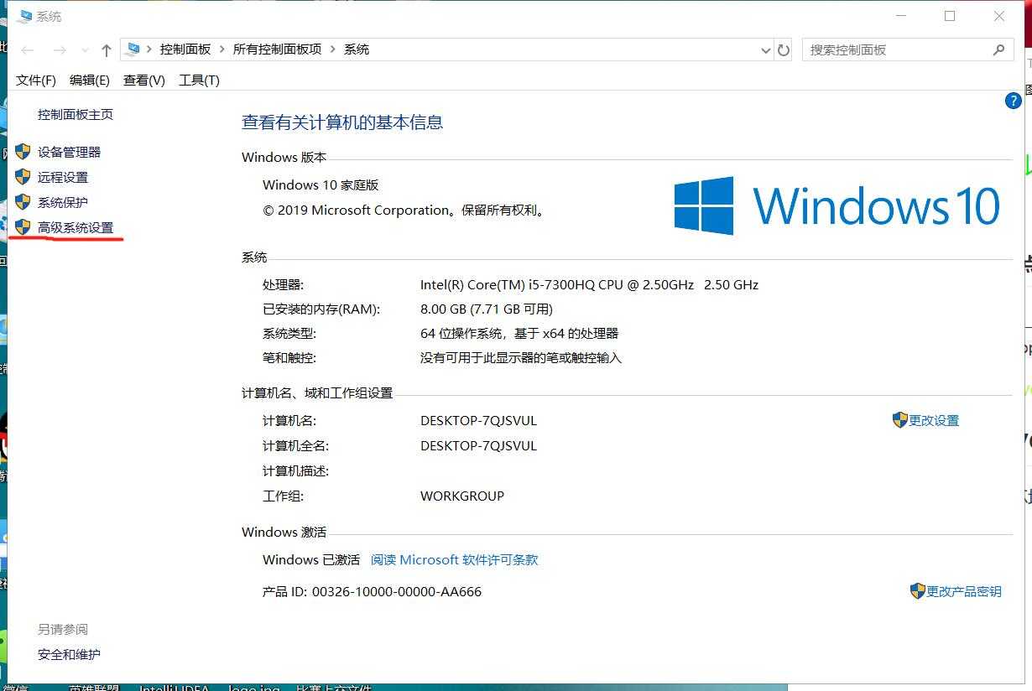Click the Forward navigation arrow
The width and height of the screenshot is (1032, 691).
coord(60,50)
